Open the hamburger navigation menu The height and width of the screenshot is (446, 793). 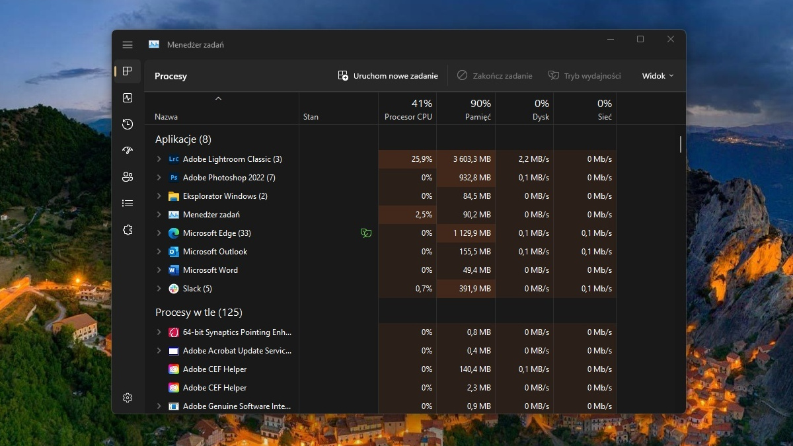click(128, 45)
